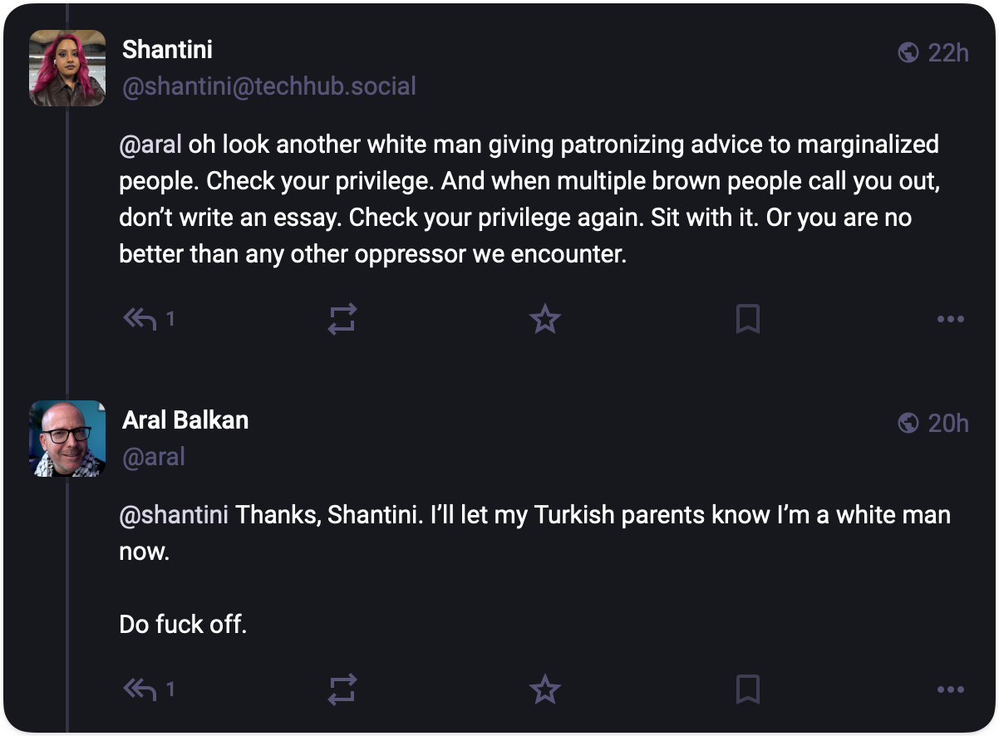Open the Shantini display name link
999x736 pixels.
pyautogui.click(x=167, y=50)
